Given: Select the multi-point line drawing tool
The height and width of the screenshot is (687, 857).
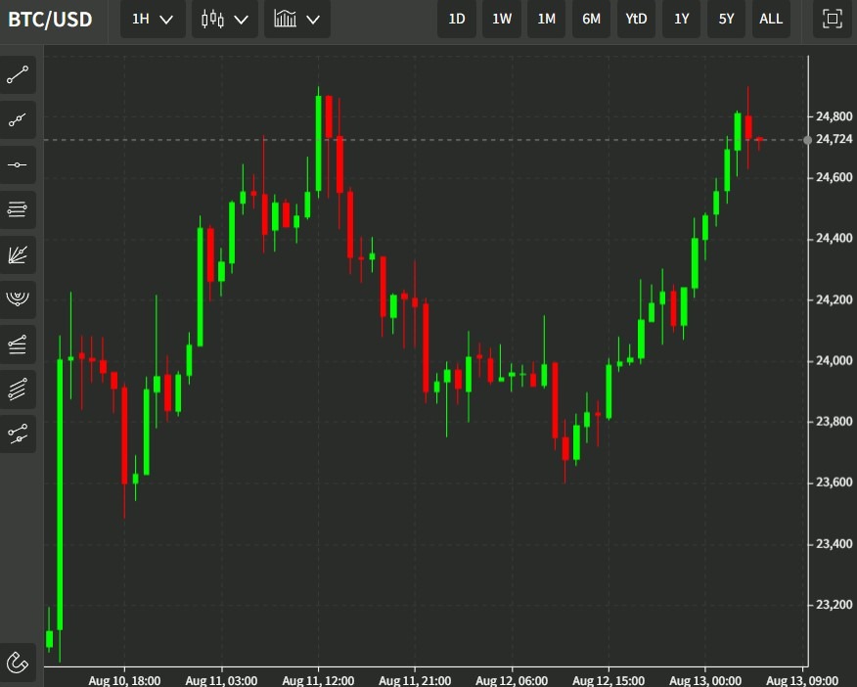Looking at the screenshot, I should tap(18, 119).
